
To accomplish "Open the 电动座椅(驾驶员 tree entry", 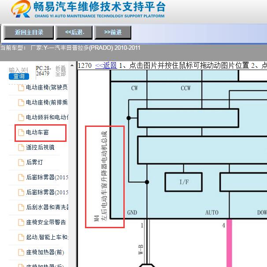I will pyautogui.click(x=47, y=88).
